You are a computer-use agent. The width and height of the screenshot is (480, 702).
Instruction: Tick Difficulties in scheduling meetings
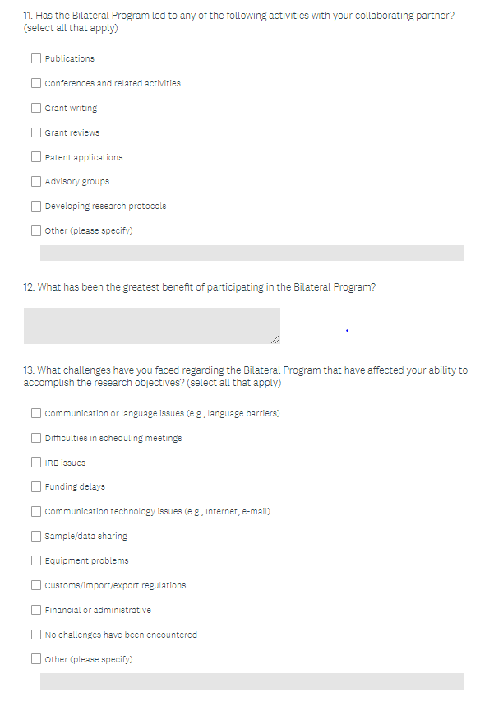tap(36, 438)
